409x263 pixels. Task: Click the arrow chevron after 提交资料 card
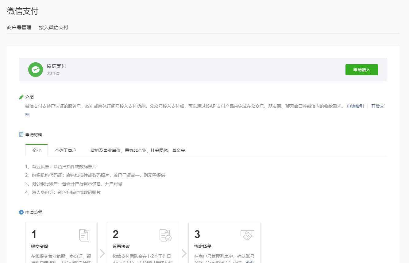pyautogui.click(x=102, y=253)
